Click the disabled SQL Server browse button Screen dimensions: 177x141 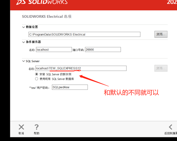coord(161,68)
